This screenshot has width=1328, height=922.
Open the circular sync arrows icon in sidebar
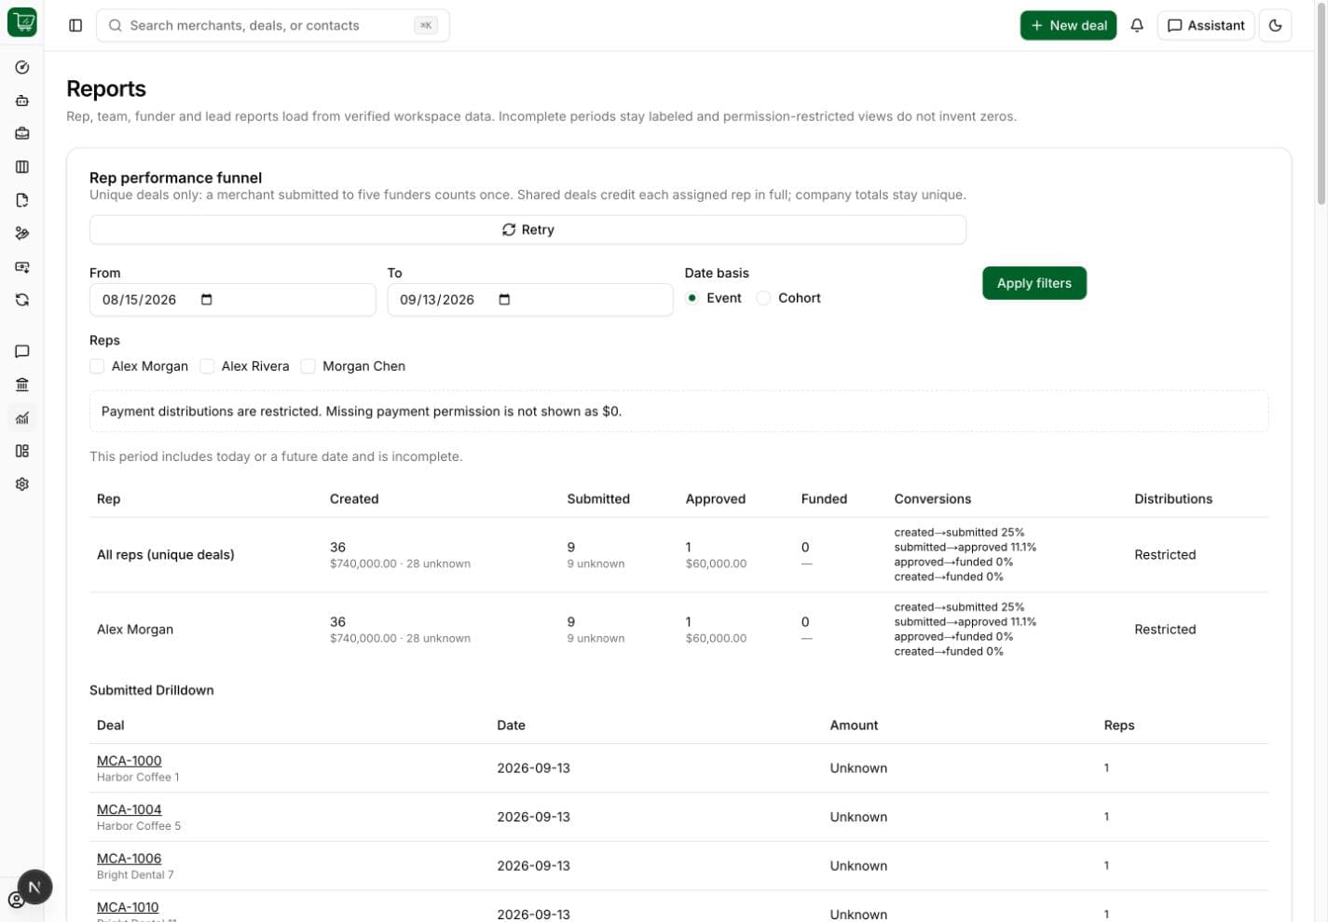(x=22, y=300)
